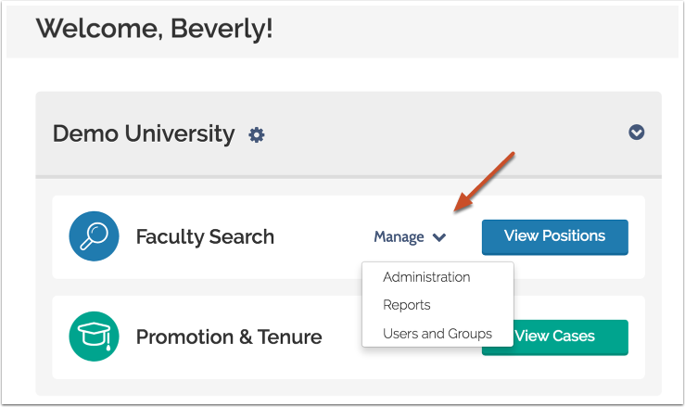The image size is (685, 407).
Task: Collapse the Demo University panel
Action: point(636,133)
